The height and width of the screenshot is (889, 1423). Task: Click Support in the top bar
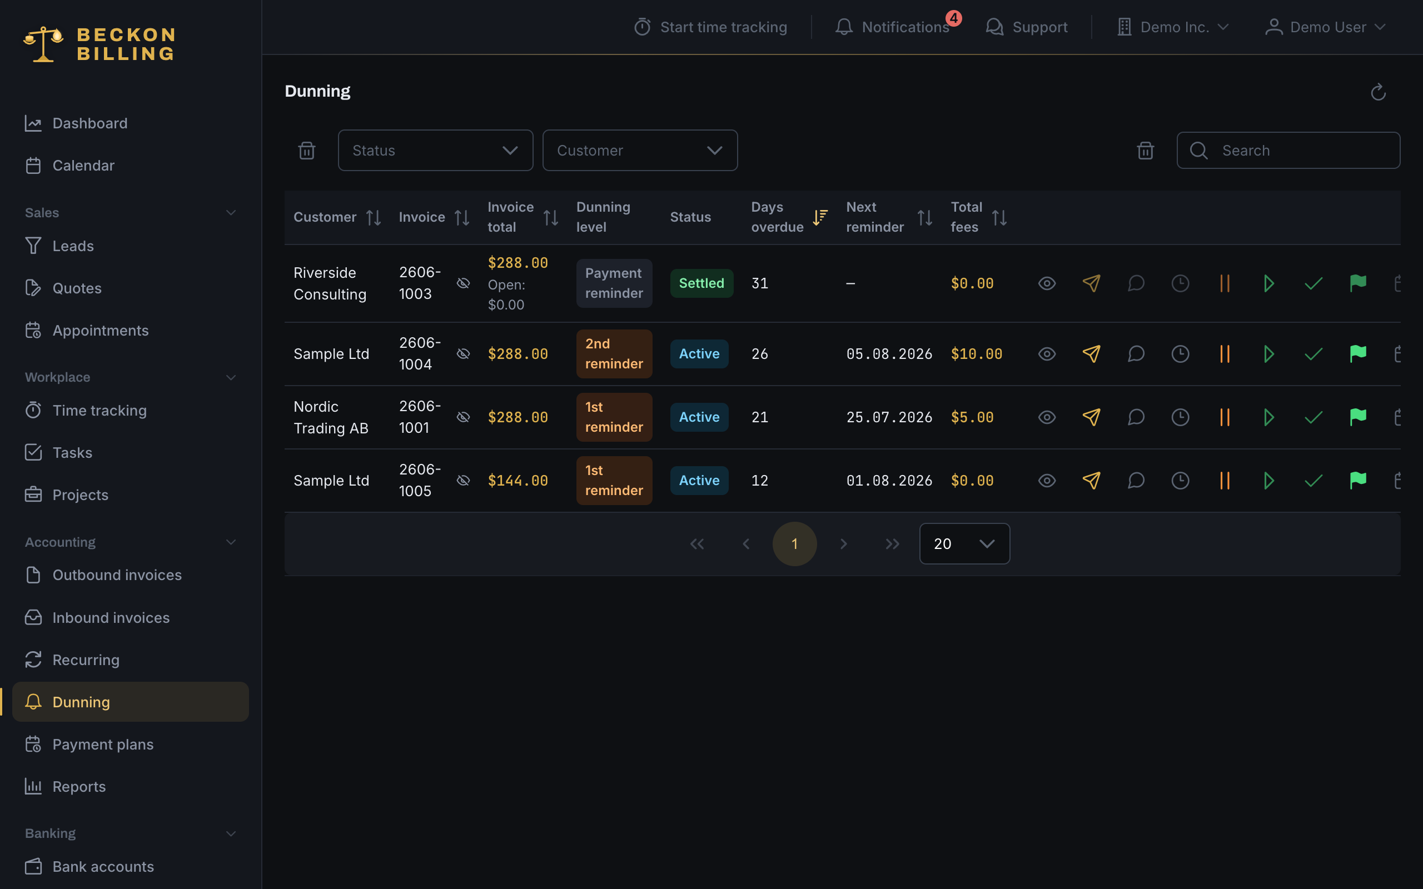pos(1027,27)
